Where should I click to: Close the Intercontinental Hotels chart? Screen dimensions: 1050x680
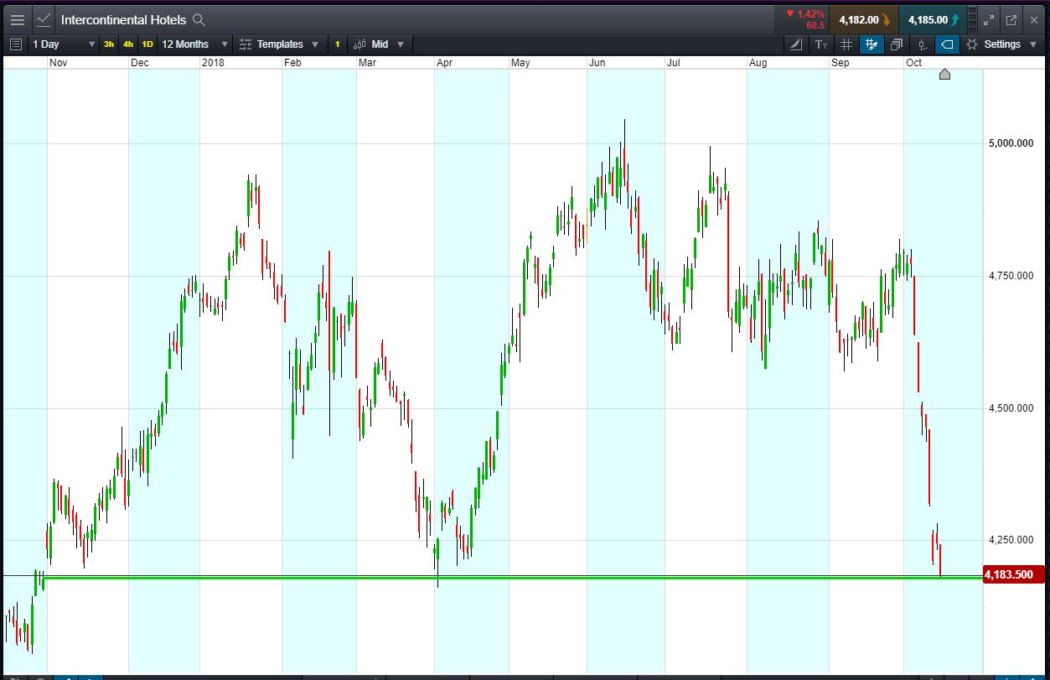(x=1033, y=20)
